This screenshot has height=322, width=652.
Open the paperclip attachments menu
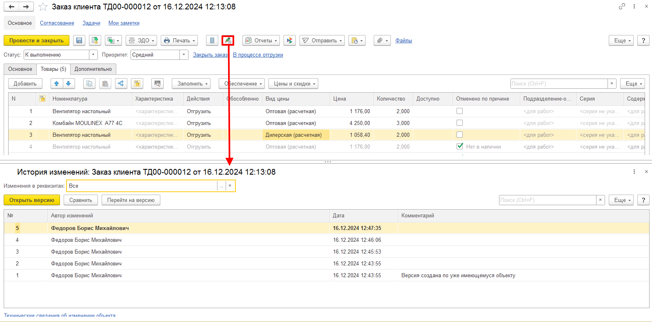tap(382, 40)
